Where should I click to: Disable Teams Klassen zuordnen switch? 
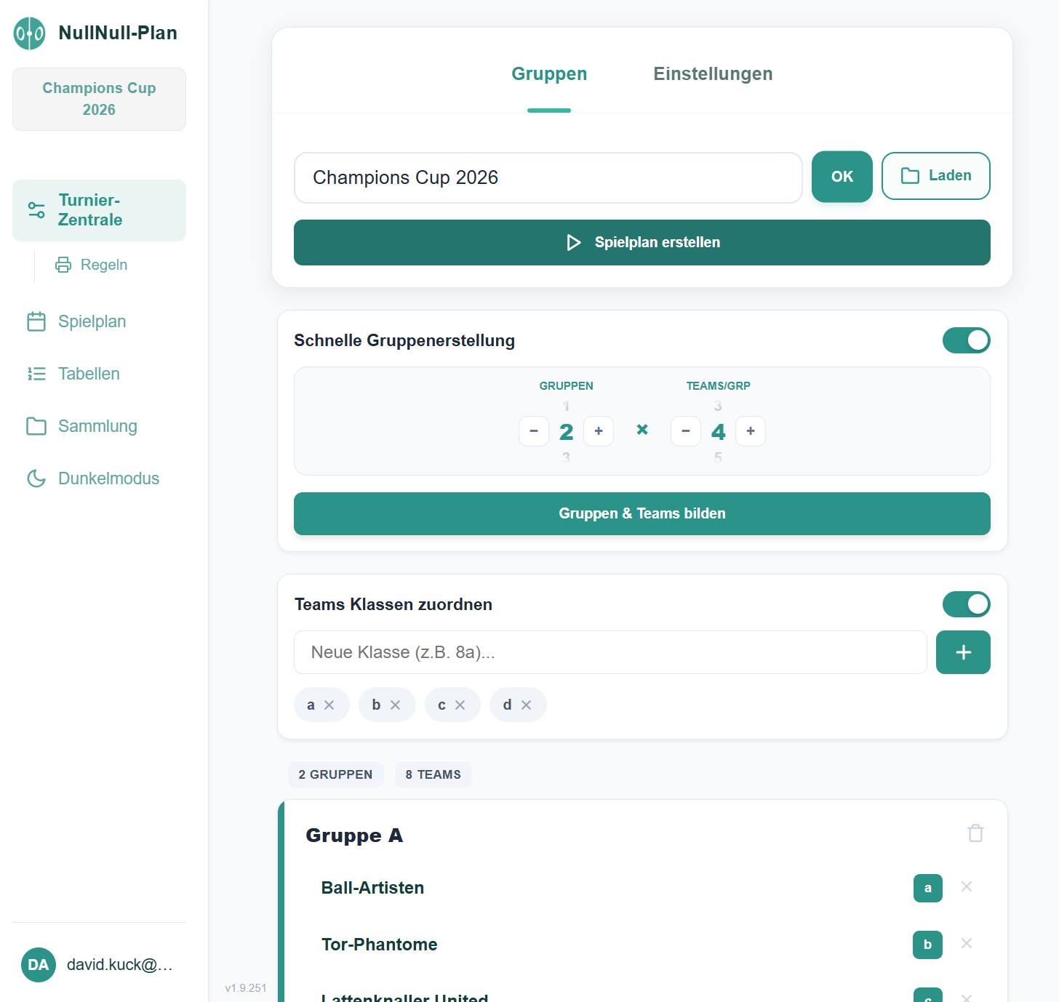966,604
